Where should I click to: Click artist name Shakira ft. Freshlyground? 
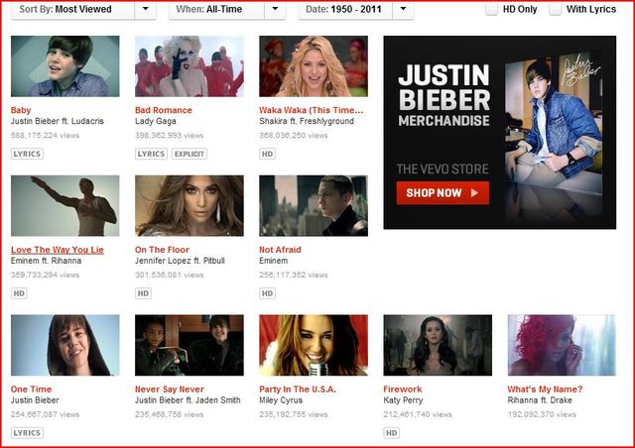[x=307, y=121]
